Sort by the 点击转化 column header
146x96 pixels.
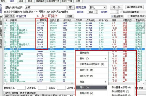pyautogui.click(x=91, y=20)
